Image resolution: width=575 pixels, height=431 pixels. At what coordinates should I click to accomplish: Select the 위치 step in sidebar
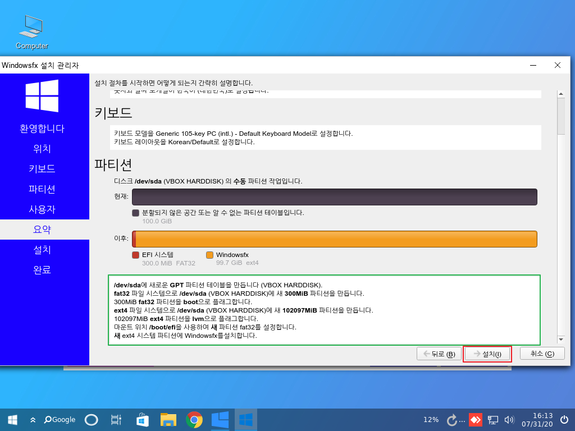click(x=42, y=149)
